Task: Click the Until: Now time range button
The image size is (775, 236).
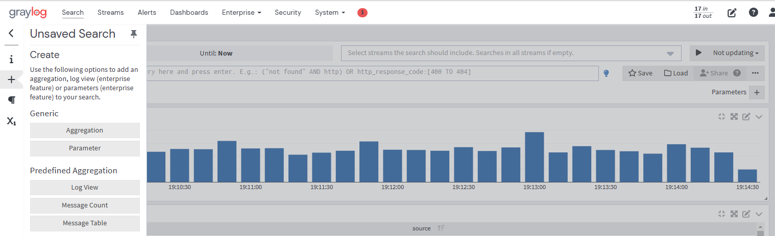Action: pyautogui.click(x=216, y=53)
